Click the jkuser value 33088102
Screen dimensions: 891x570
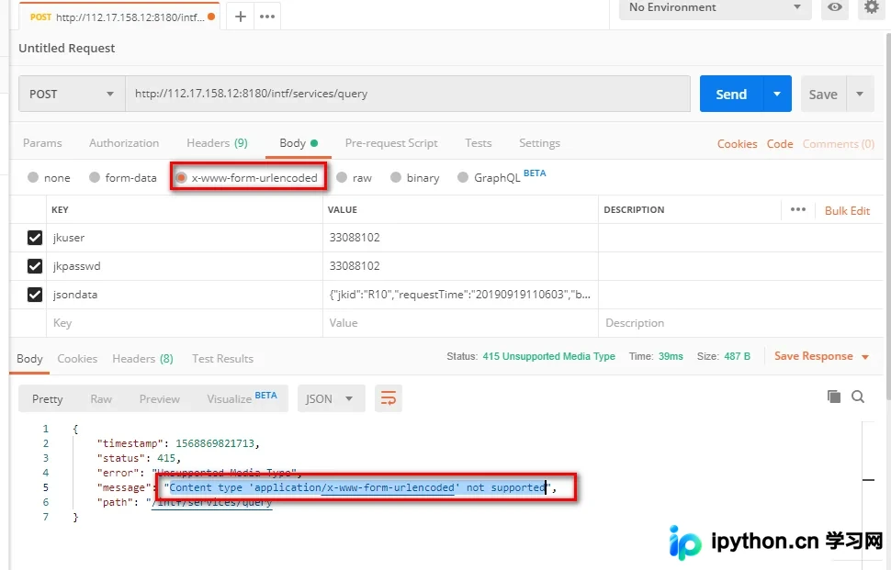click(x=355, y=238)
